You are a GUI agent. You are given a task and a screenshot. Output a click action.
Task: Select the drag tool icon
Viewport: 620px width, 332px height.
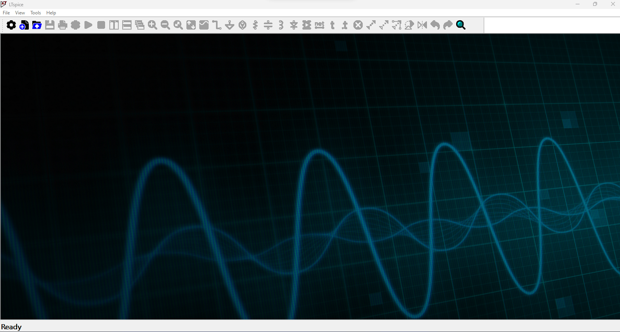[x=397, y=25]
